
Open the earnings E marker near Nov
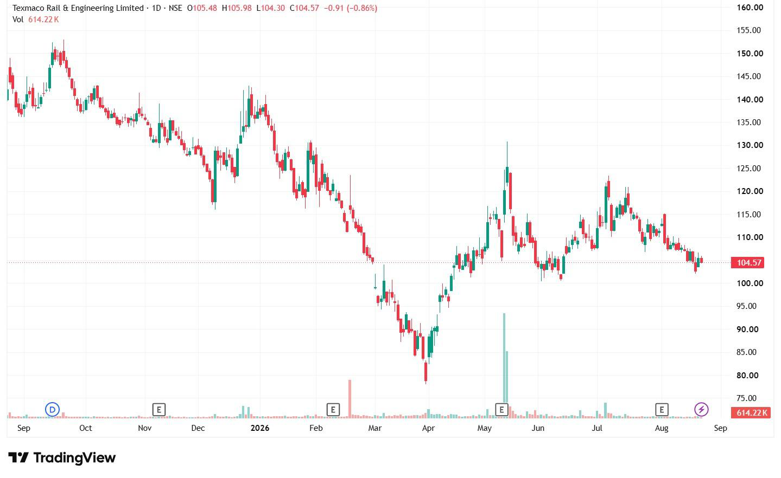(x=158, y=409)
